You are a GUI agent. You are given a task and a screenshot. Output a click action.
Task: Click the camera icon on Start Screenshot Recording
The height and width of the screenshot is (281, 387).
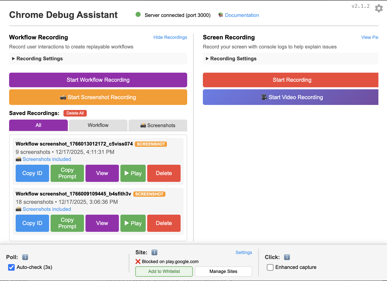point(64,97)
